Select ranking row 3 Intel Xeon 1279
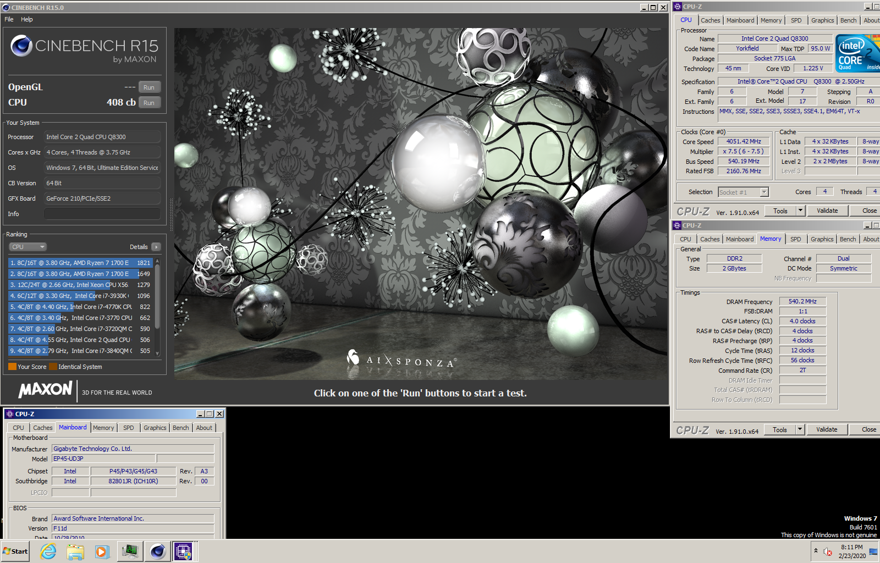Image resolution: width=880 pixels, height=563 pixels. click(80, 285)
